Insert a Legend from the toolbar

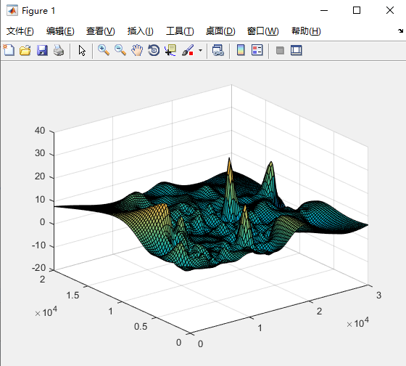pyautogui.click(x=257, y=50)
